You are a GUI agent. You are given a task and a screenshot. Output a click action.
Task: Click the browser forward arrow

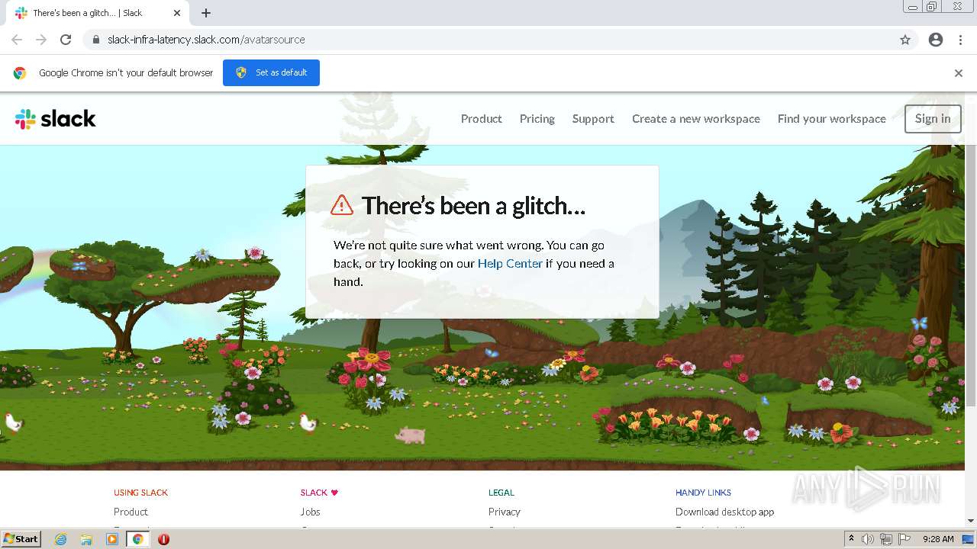(x=41, y=40)
